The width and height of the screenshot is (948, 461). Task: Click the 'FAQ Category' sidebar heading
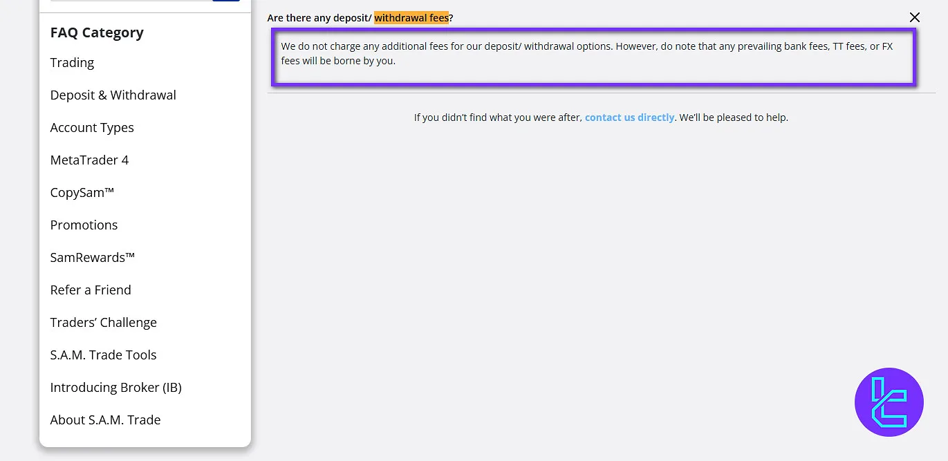pyautogui.click(x=97, y=32)
